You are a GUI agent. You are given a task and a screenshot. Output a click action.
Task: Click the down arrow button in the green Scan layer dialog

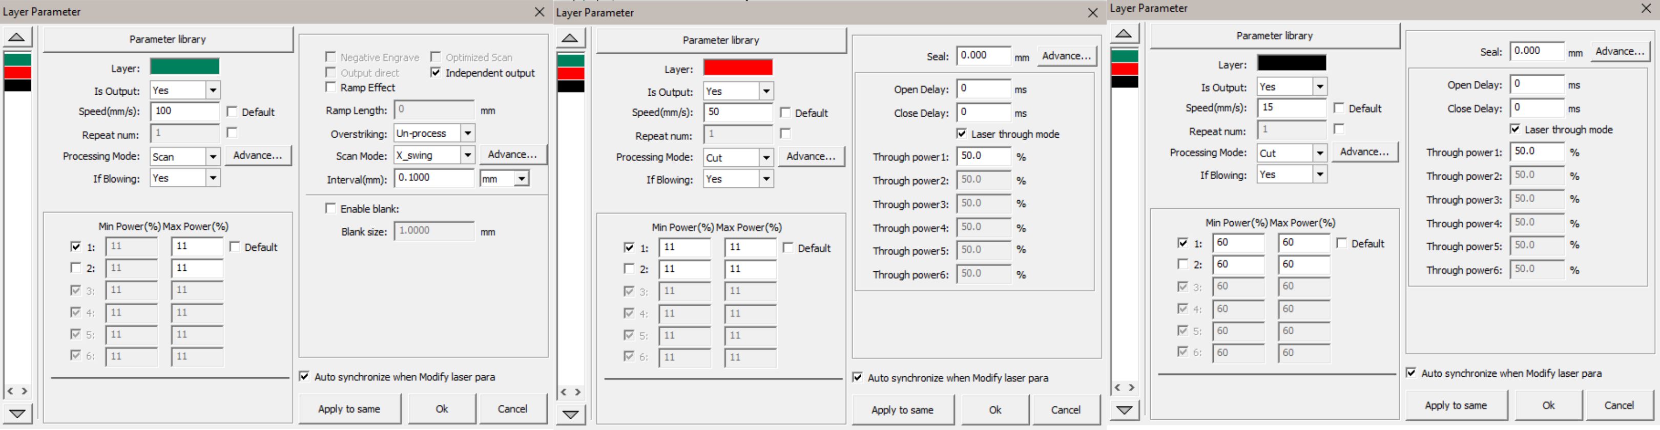click(17, 413)
